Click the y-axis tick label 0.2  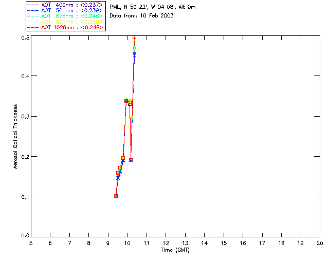25,157
